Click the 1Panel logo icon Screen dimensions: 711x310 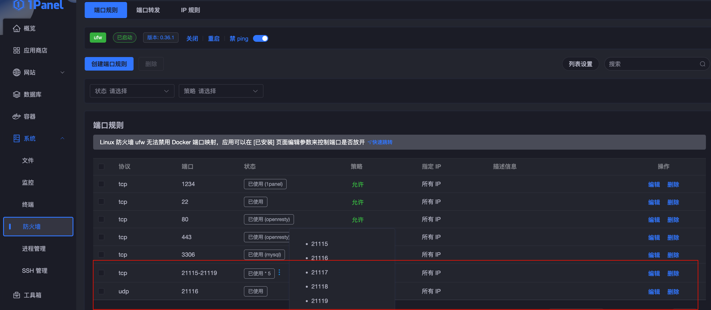[x=19, y=5]
